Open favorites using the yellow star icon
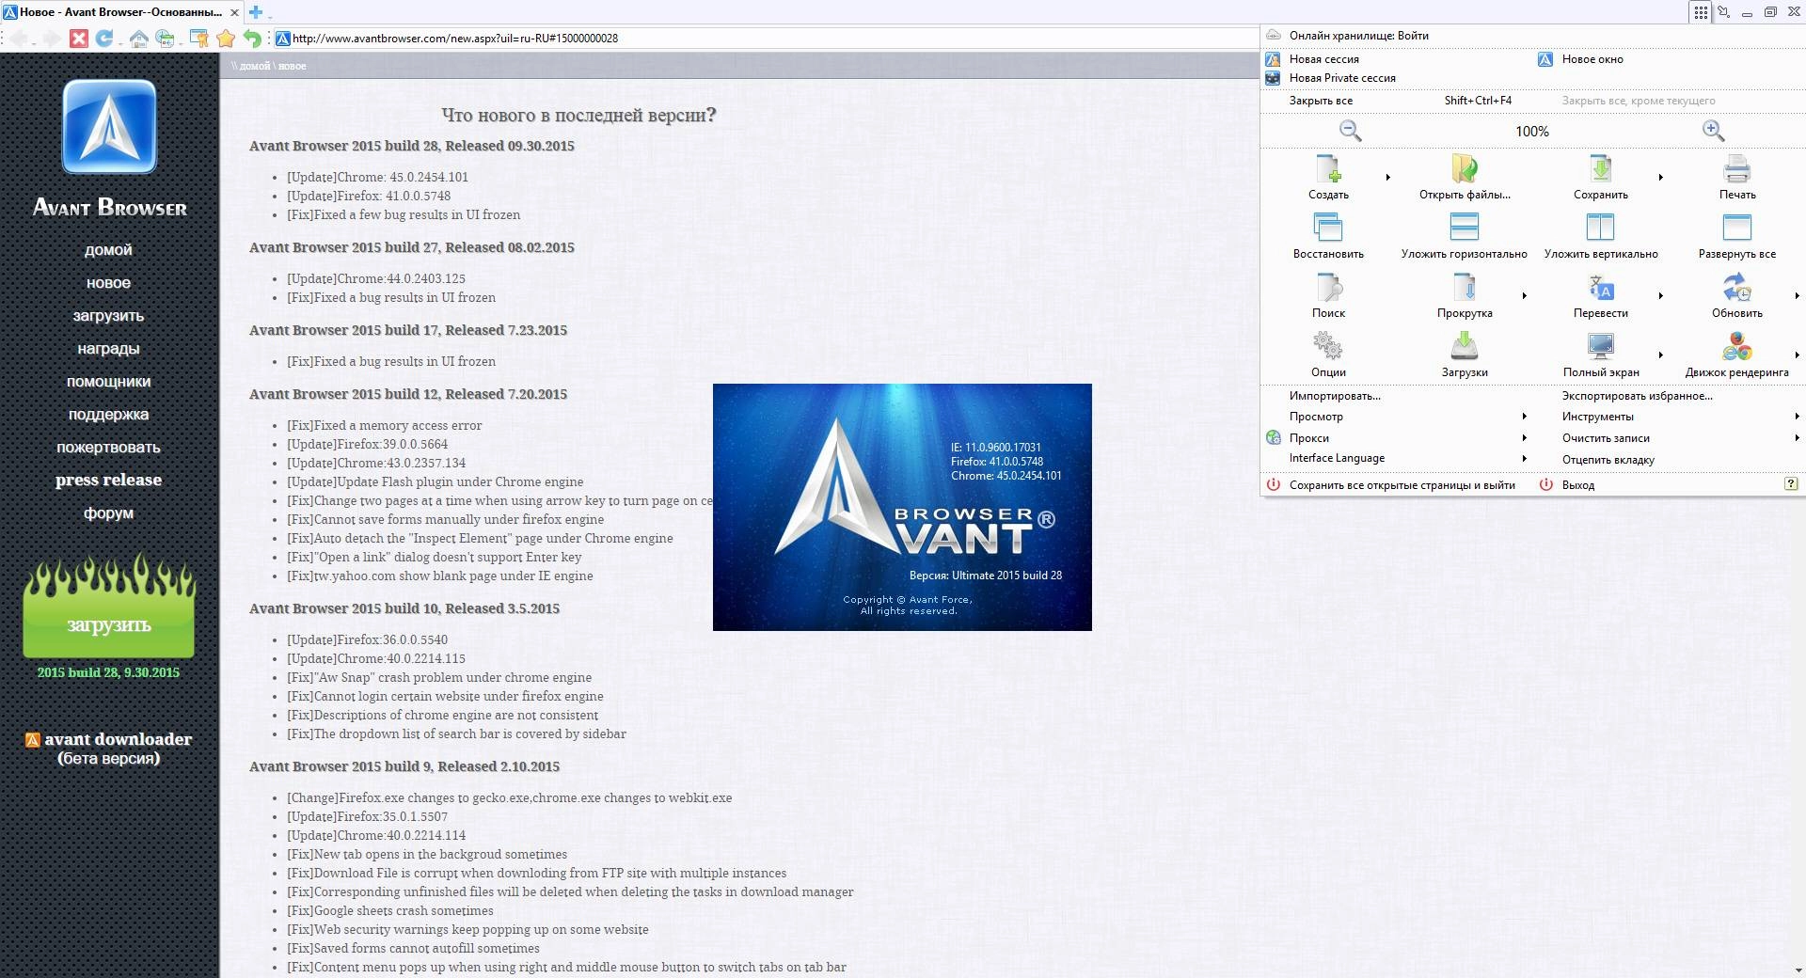 tap(226, 39)
